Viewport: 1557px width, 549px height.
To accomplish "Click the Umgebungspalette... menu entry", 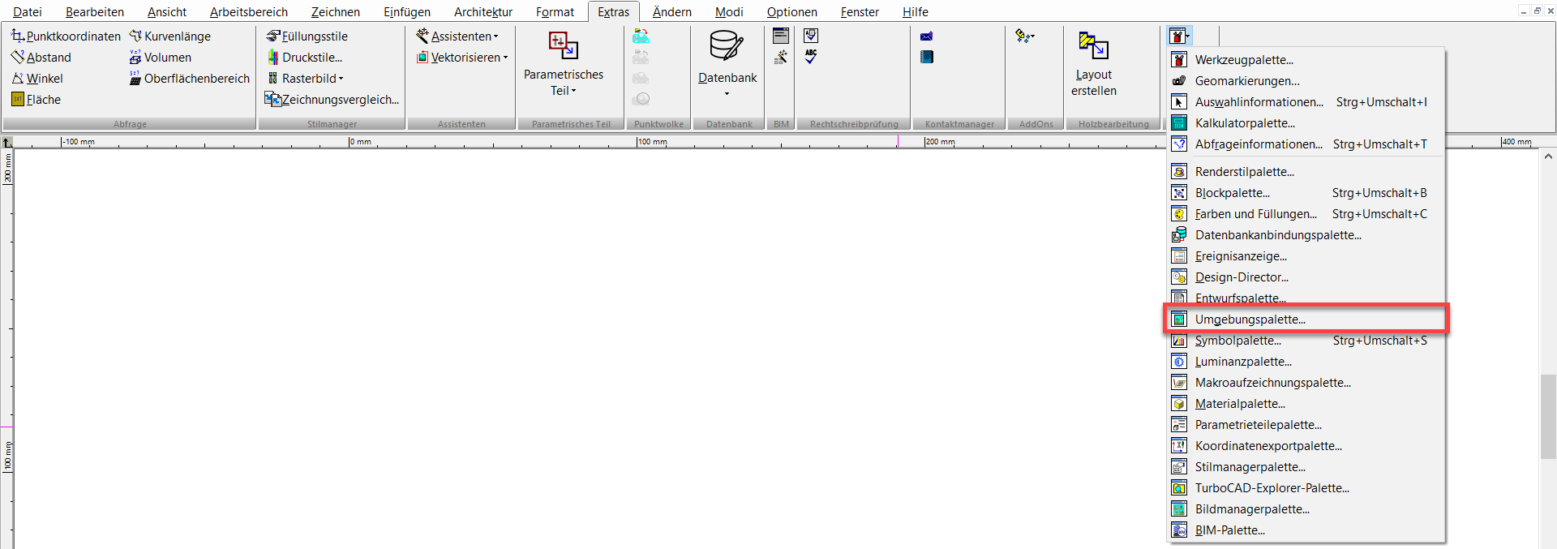I will [x=1306, y=320].
